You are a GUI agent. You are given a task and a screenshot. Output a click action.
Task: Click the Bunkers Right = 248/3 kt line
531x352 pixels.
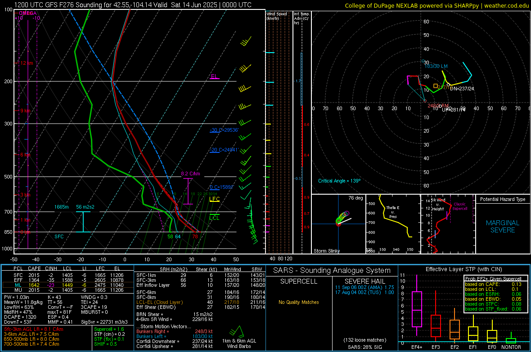[x=175, y=331]
